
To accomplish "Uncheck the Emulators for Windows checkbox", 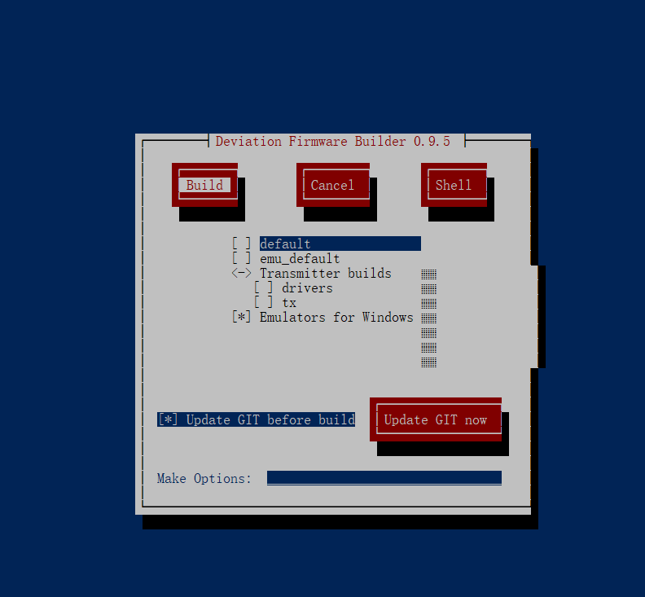I will pos(241,317).
